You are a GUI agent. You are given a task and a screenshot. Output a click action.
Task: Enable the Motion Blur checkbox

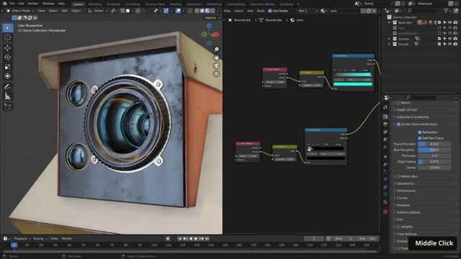point(398,176)
